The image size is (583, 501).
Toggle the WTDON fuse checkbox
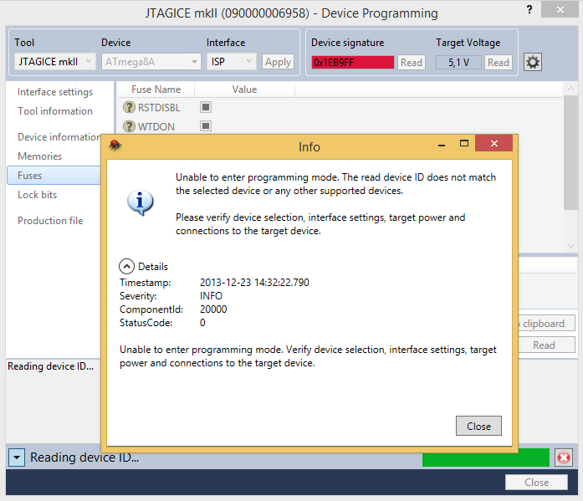206,125
